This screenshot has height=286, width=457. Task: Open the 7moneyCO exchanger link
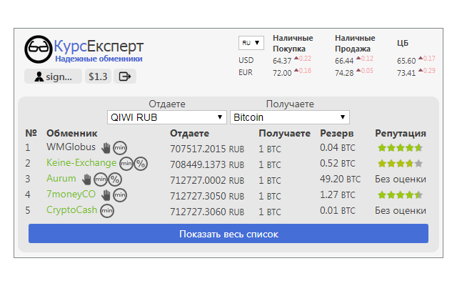point(71,194)
